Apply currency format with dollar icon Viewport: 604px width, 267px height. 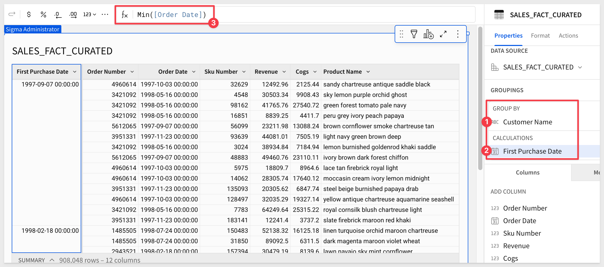click(x=29, y=14)
